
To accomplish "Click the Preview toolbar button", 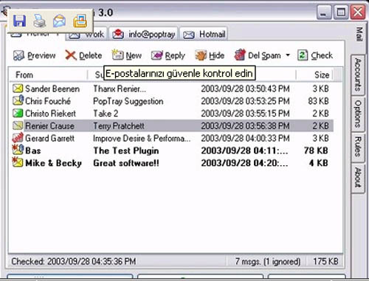I will point(34,55).
